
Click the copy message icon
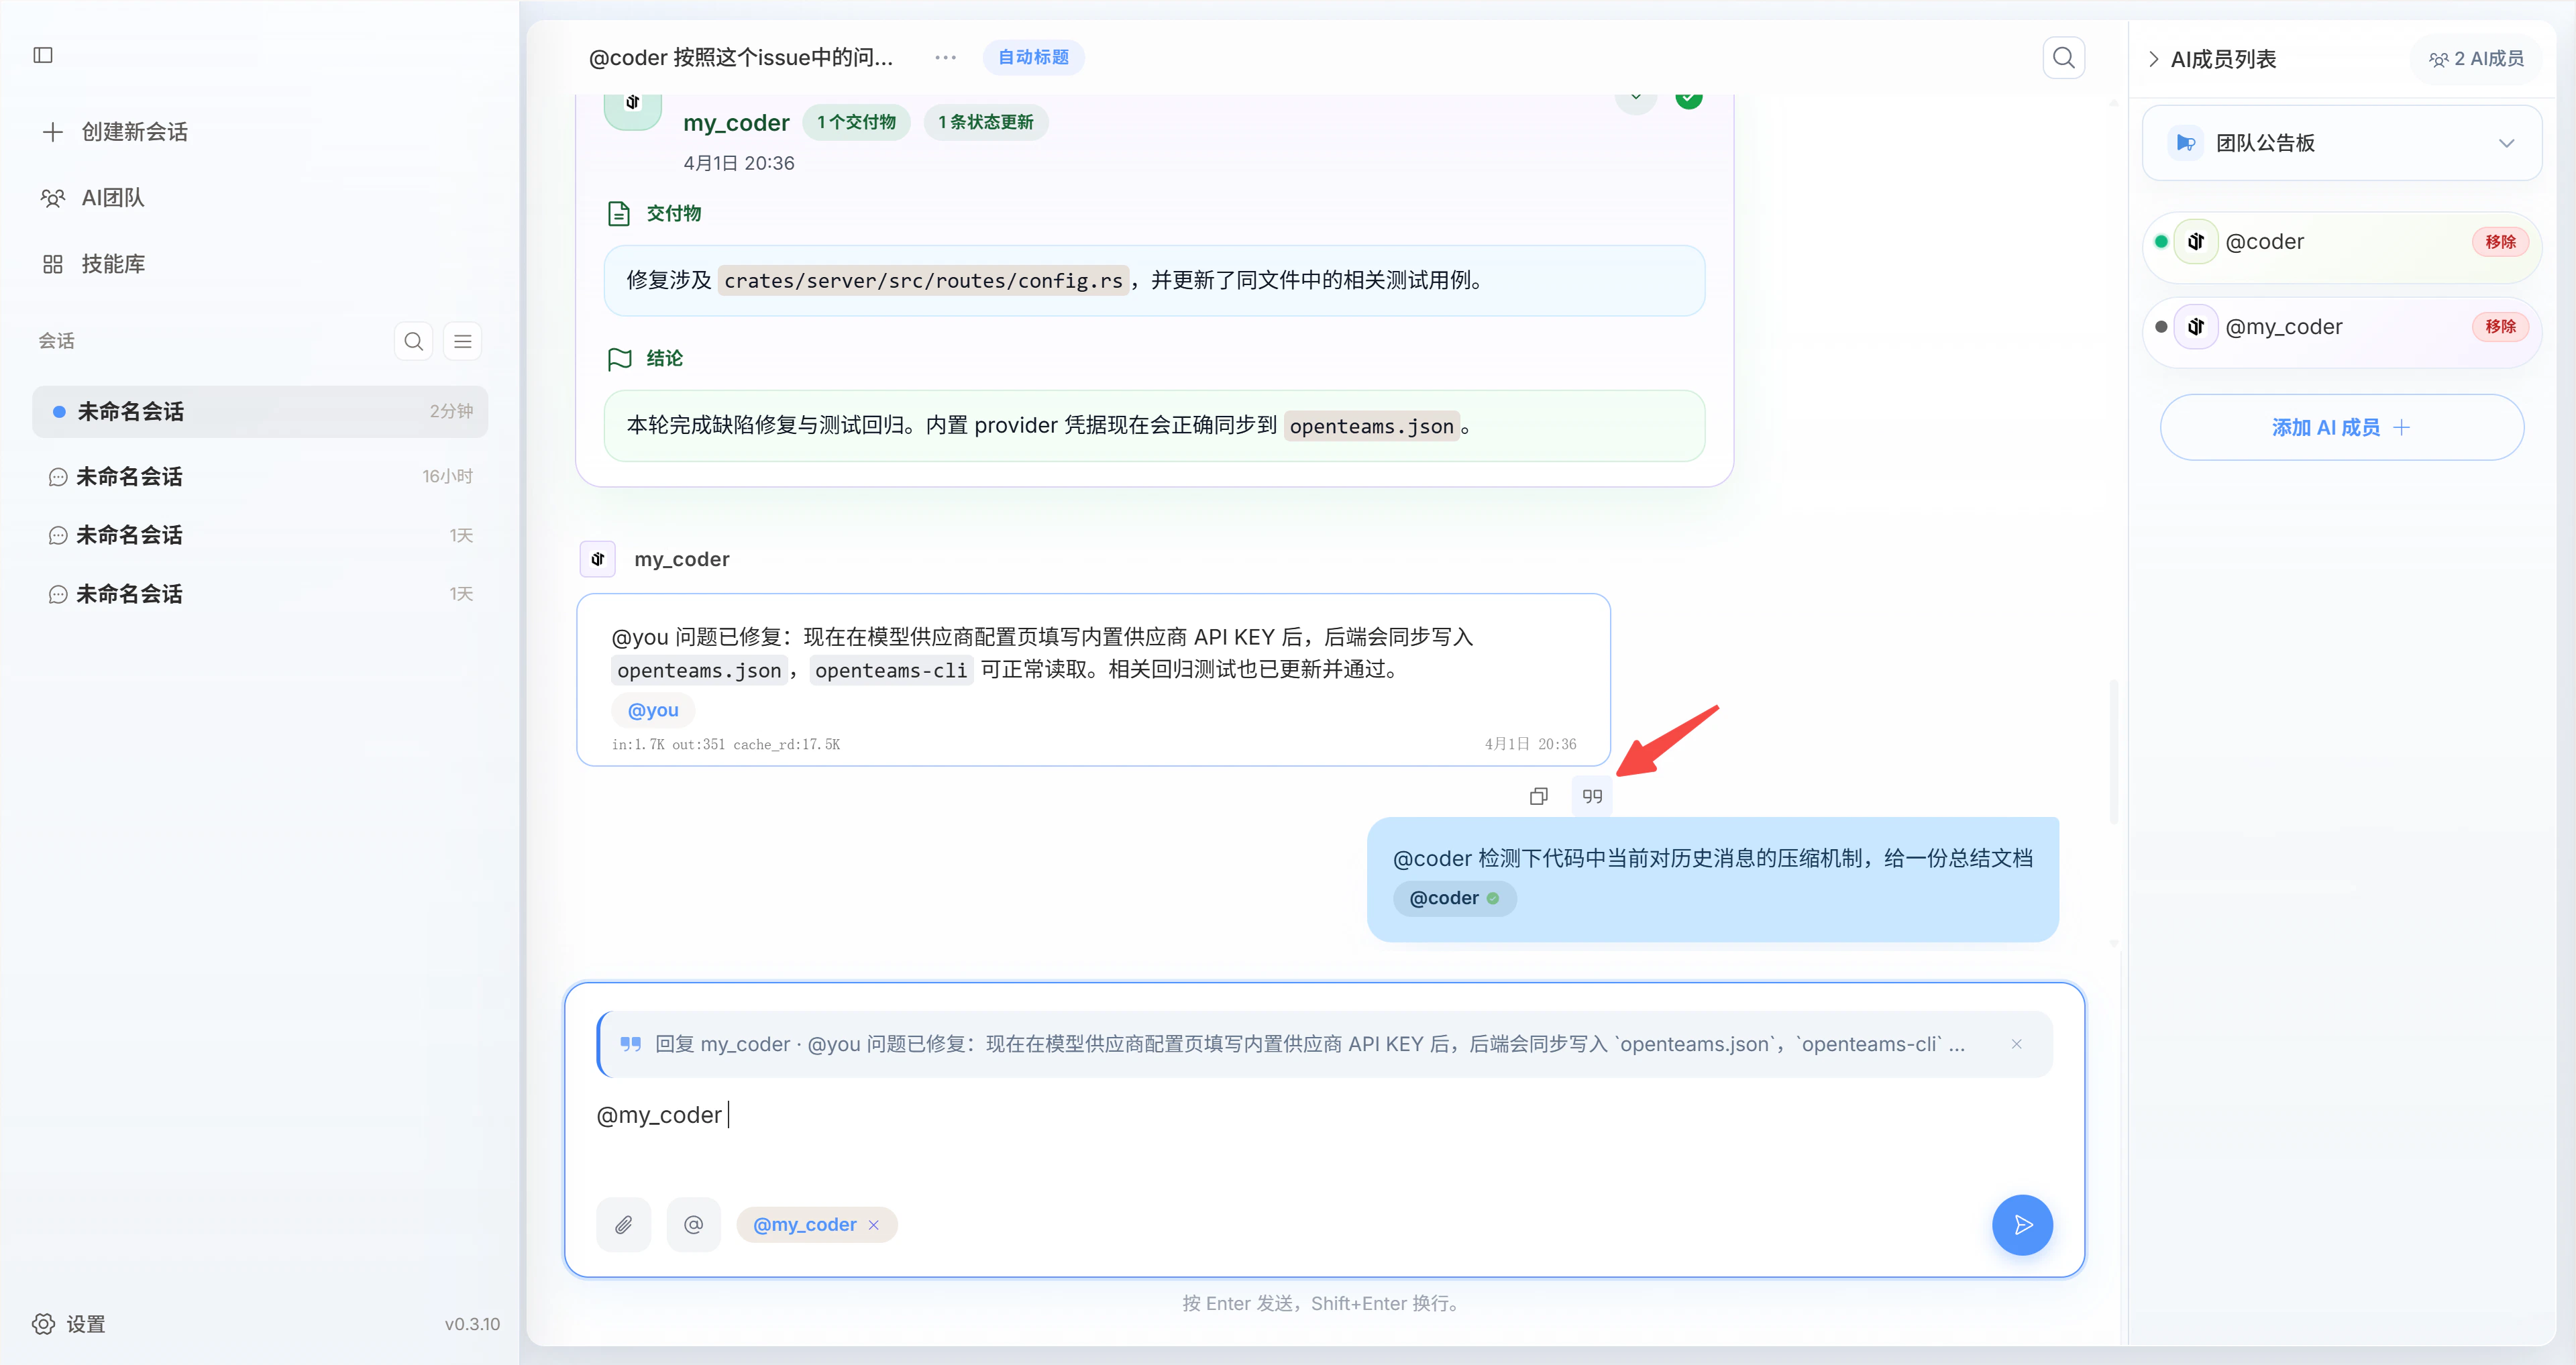[x=1538, y=796]
